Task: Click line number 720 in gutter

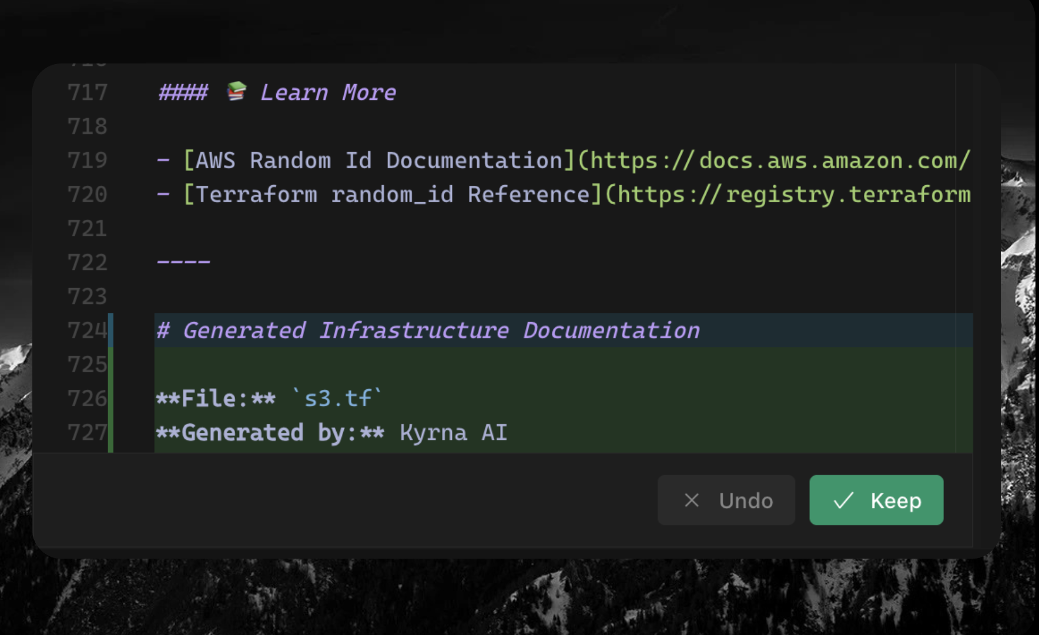Action: [x=88, y=195]
